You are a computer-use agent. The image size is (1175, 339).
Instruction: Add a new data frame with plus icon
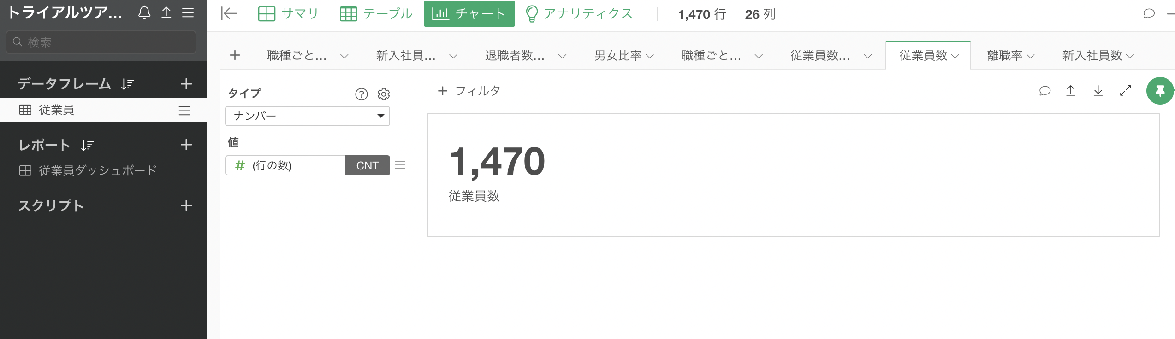point(186,84)
